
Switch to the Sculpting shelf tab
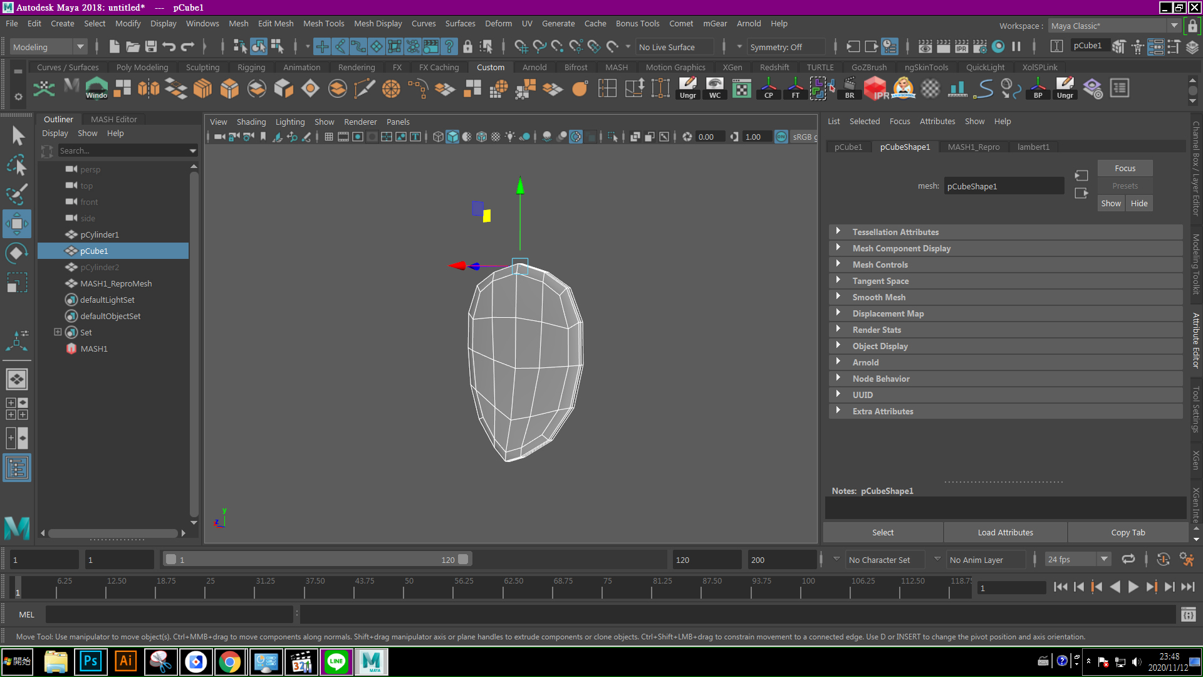point(202,67)
